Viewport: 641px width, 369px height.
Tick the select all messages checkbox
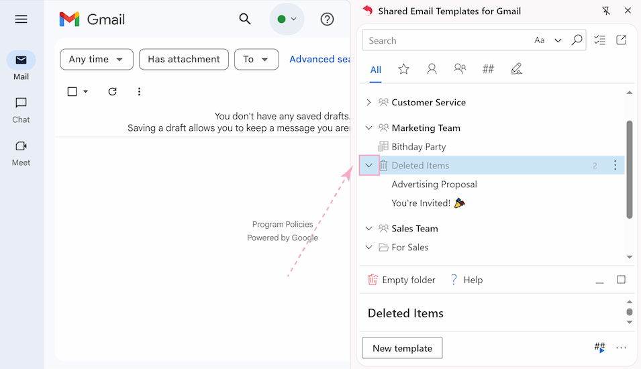[x=72, y=91]
